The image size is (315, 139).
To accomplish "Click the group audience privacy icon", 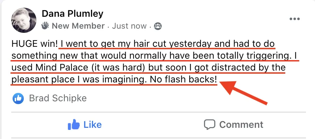I will [x=158, y=26].
